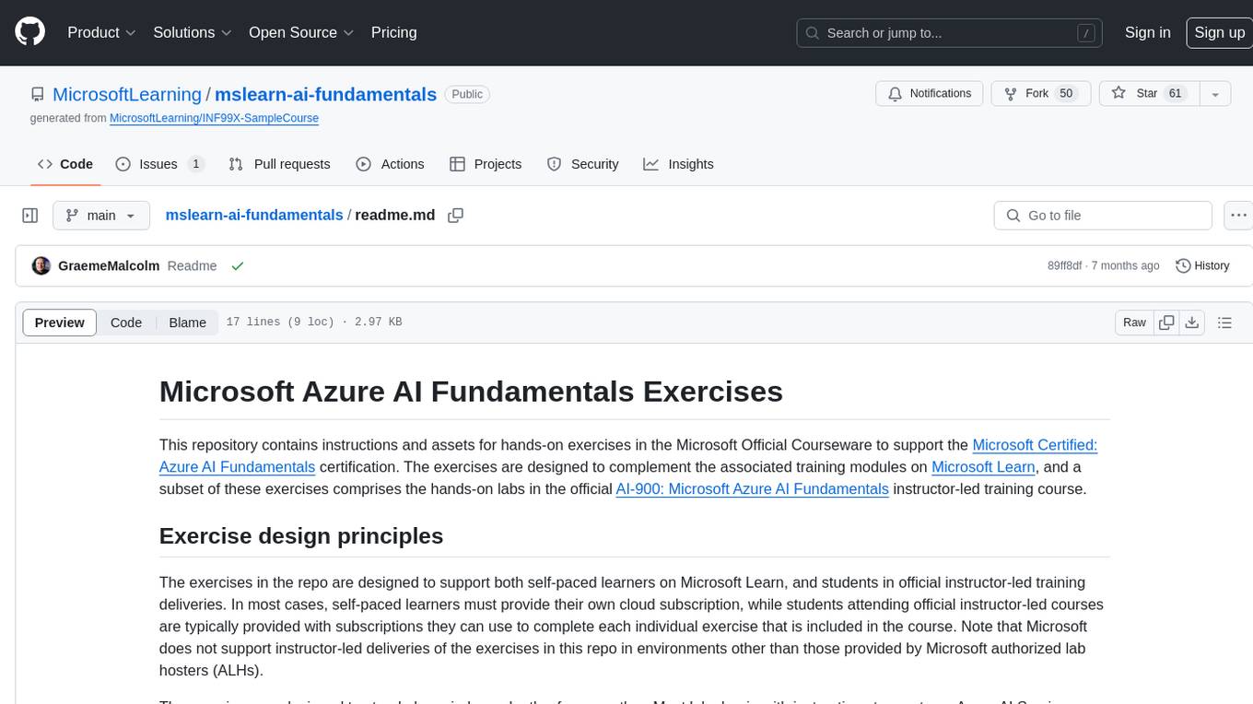This screenshot has width=1253, height=704.
Task: View the file History
Action: click(x=1202, y=265)
